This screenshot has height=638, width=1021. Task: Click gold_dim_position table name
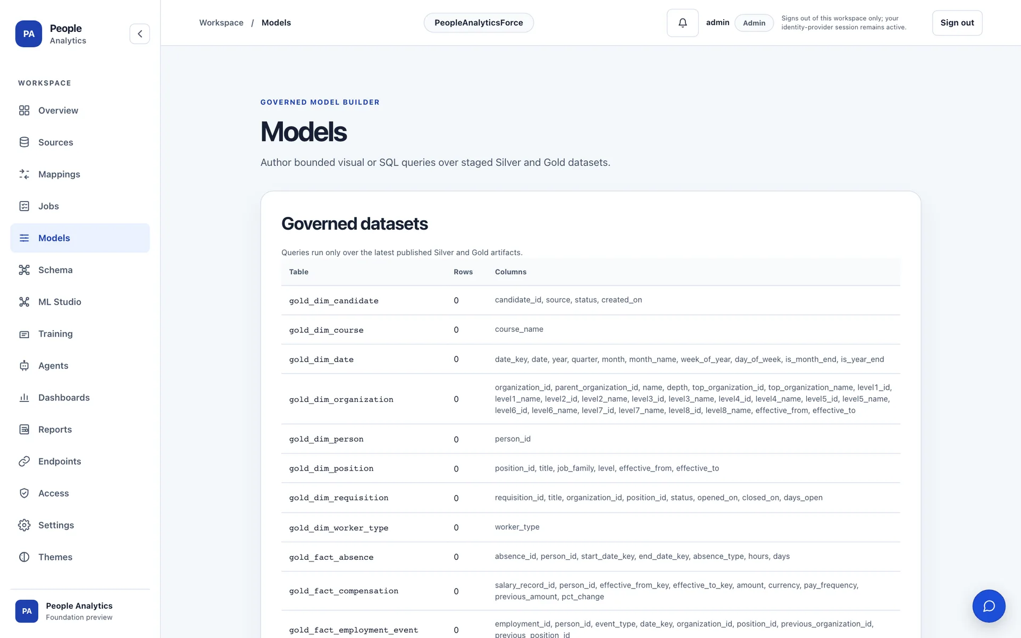click(x=331, y=468)
